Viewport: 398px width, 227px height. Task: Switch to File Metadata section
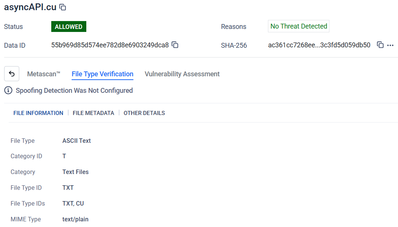[x=93, y=113]
